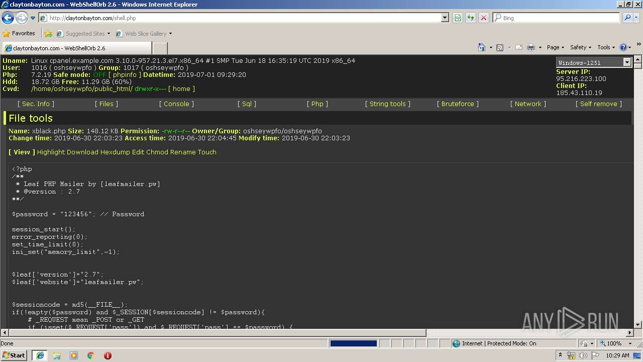Screen dimensions: 643x362
Task: Click the Internet Explorer taskbar icon
Action: (40, 355)
